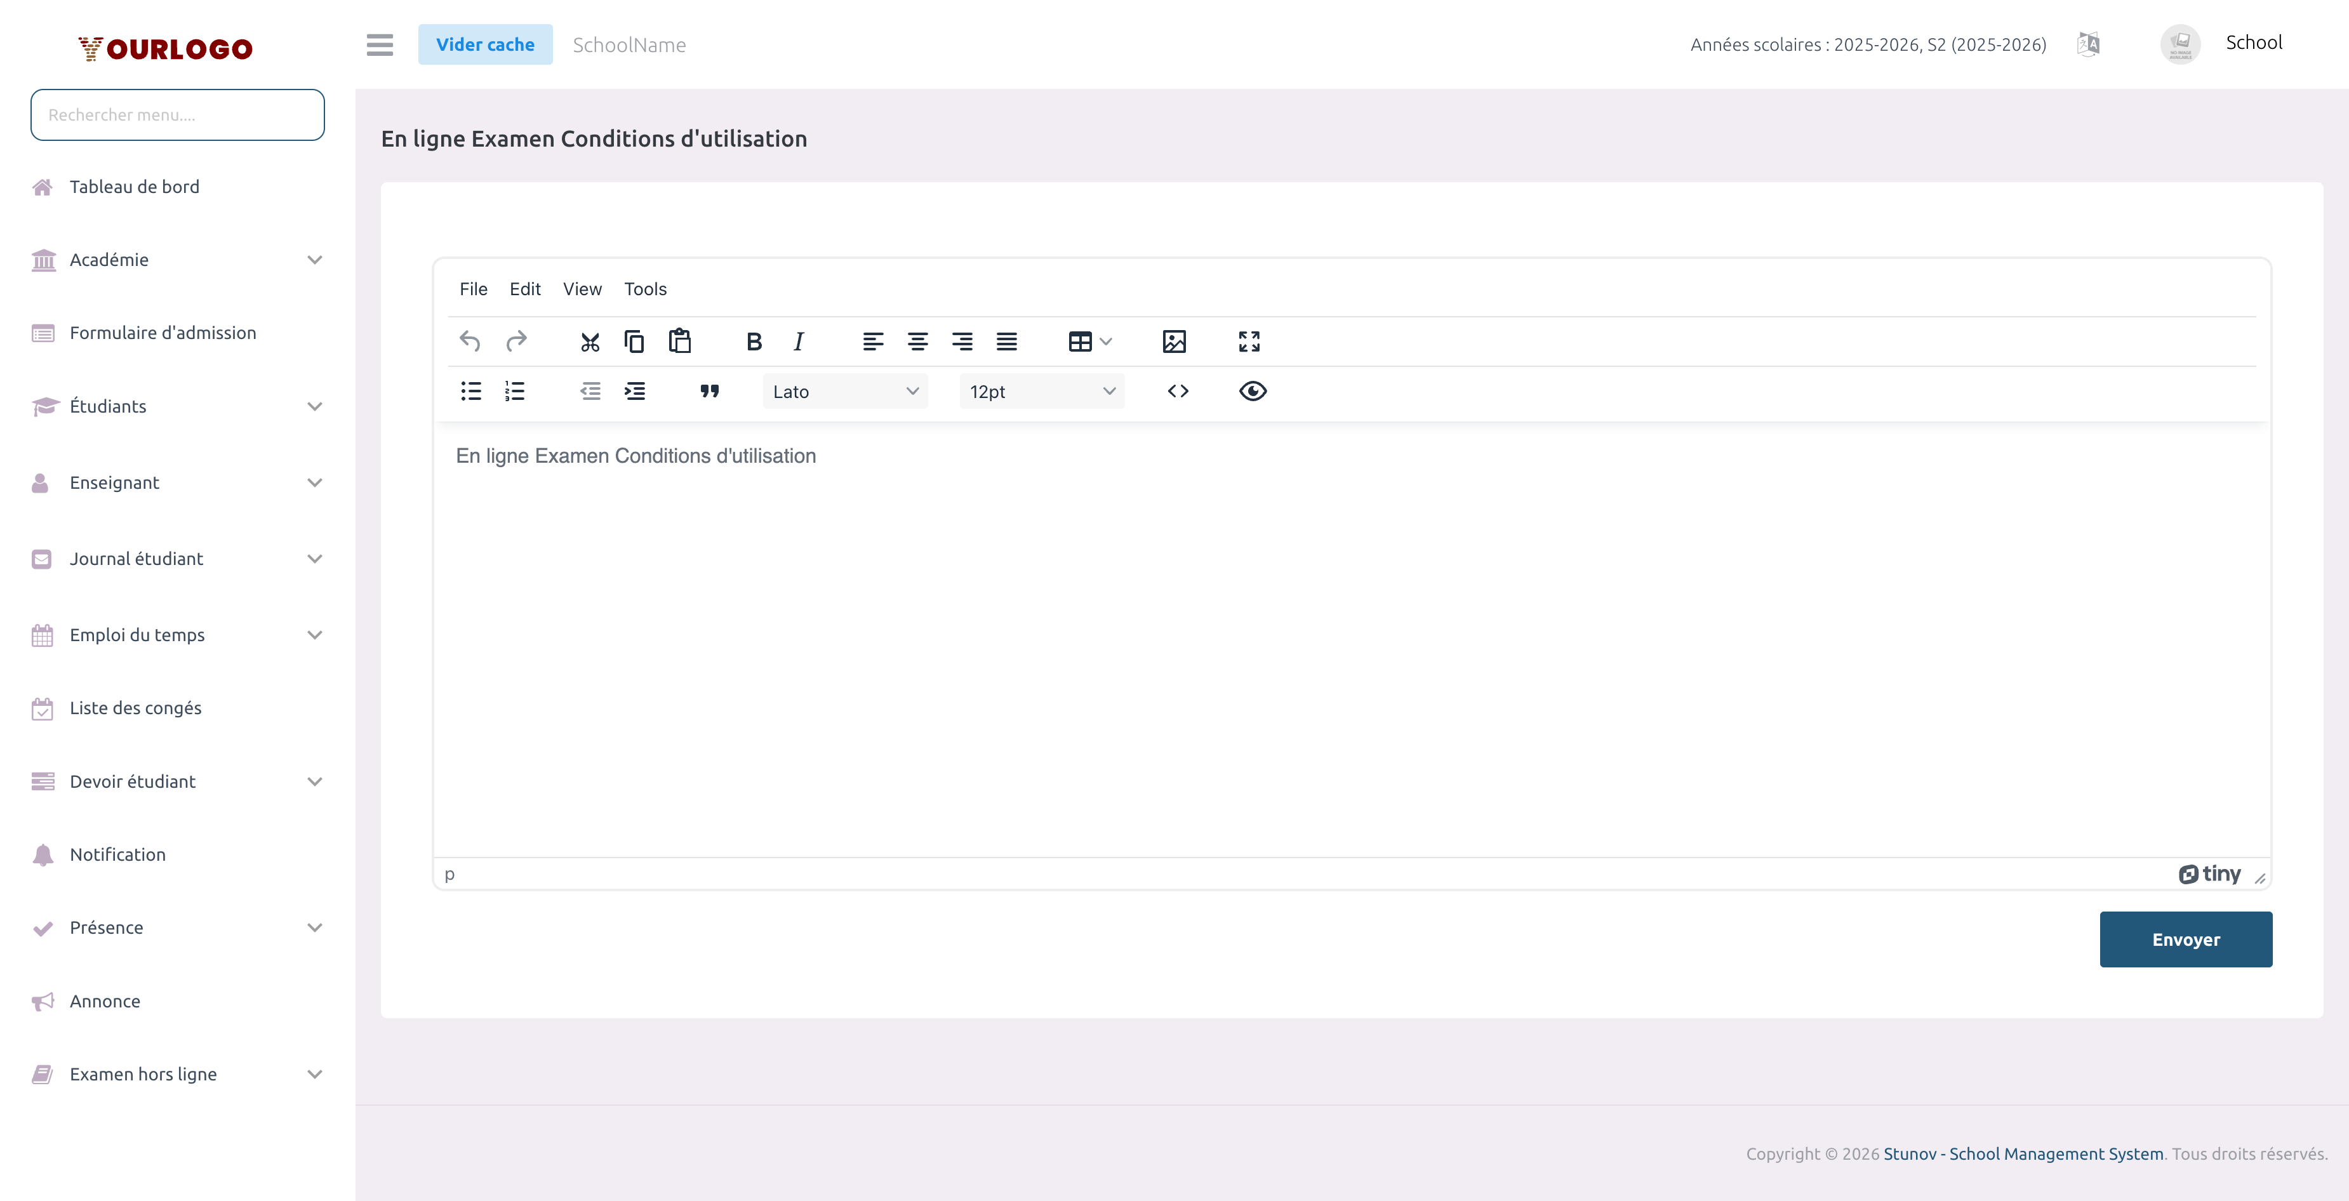Open the insert image icon

[x=1174, y=341]
